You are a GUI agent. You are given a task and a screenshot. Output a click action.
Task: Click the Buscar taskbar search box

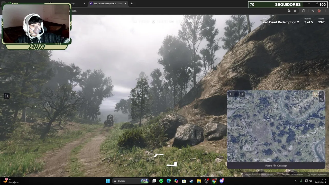[x=131, y=181]
